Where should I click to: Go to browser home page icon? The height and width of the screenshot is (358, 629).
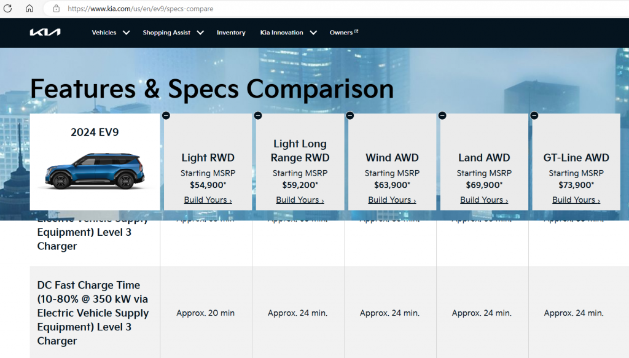coord(29,9)
